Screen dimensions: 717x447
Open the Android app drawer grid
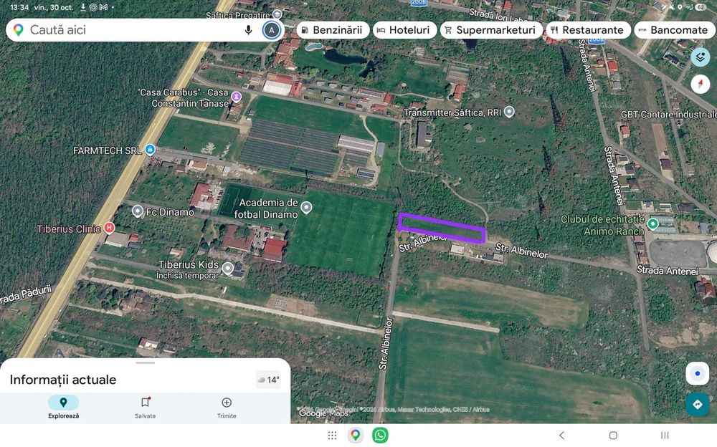(333, 436)
